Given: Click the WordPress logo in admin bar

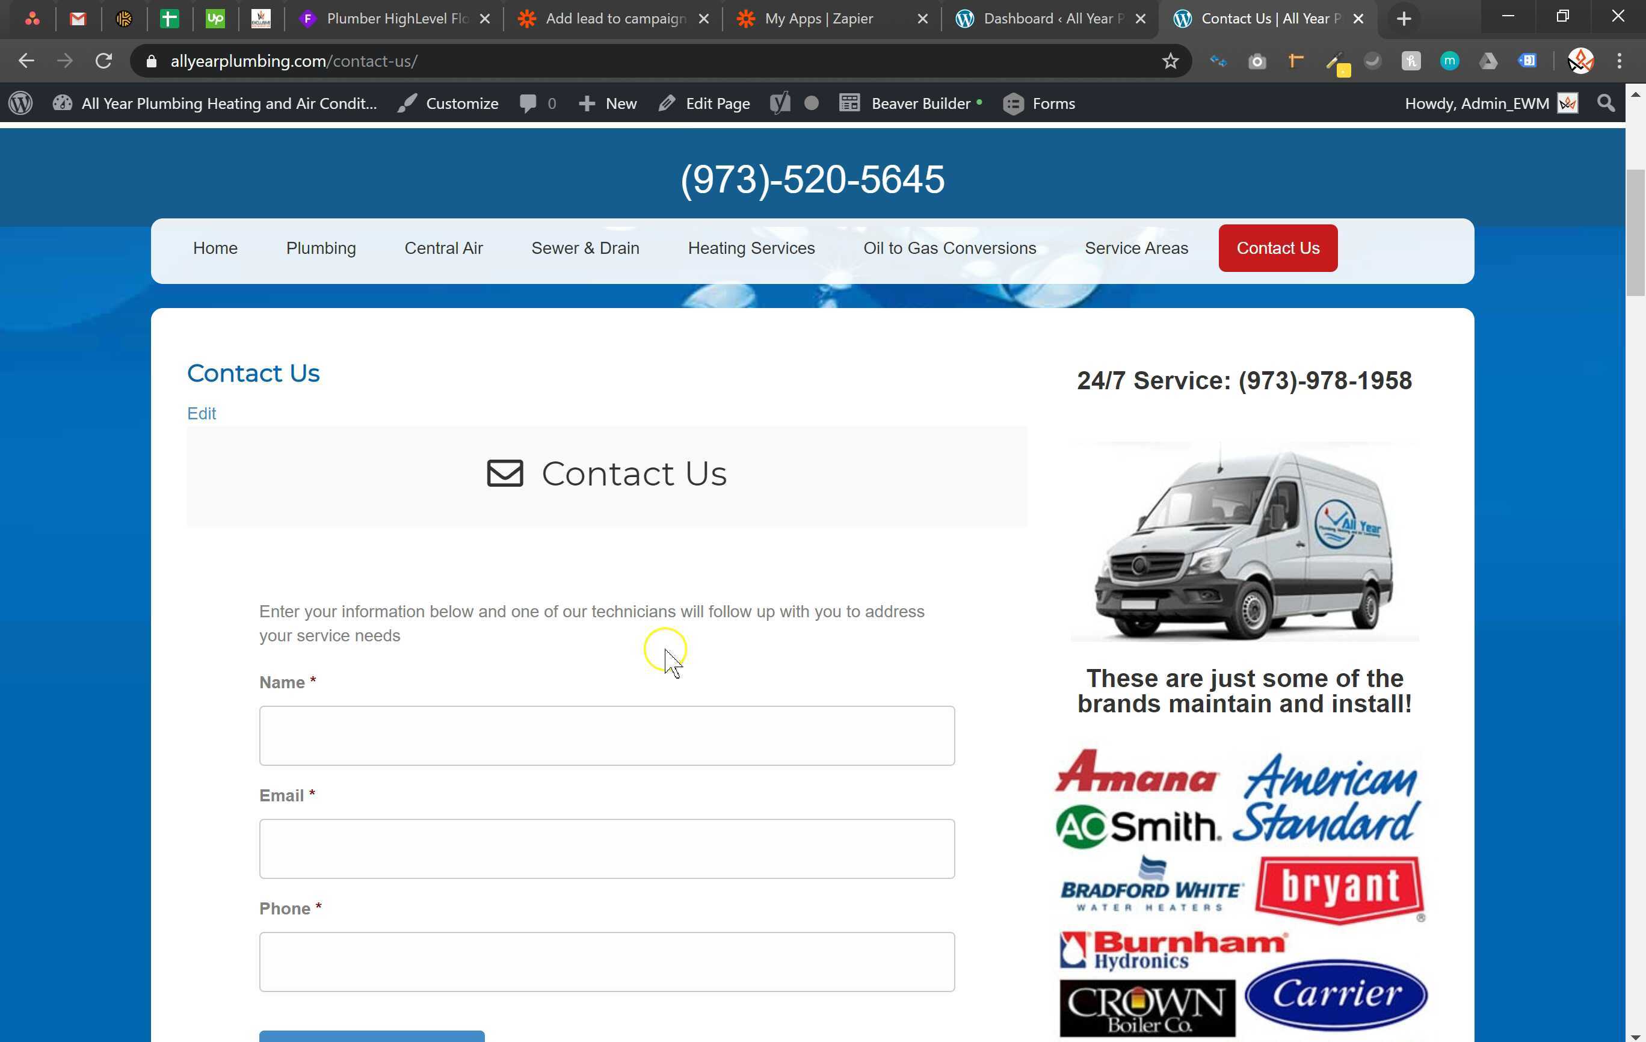Looking at the screenshot, I should click(x=20, y=103).
